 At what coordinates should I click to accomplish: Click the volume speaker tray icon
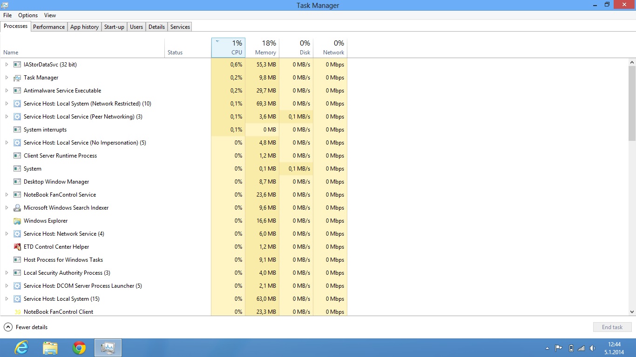(592, 348)
